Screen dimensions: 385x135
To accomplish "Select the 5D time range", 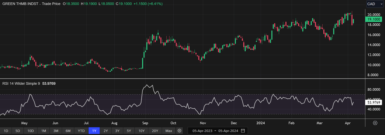I will tap(18, 131).
